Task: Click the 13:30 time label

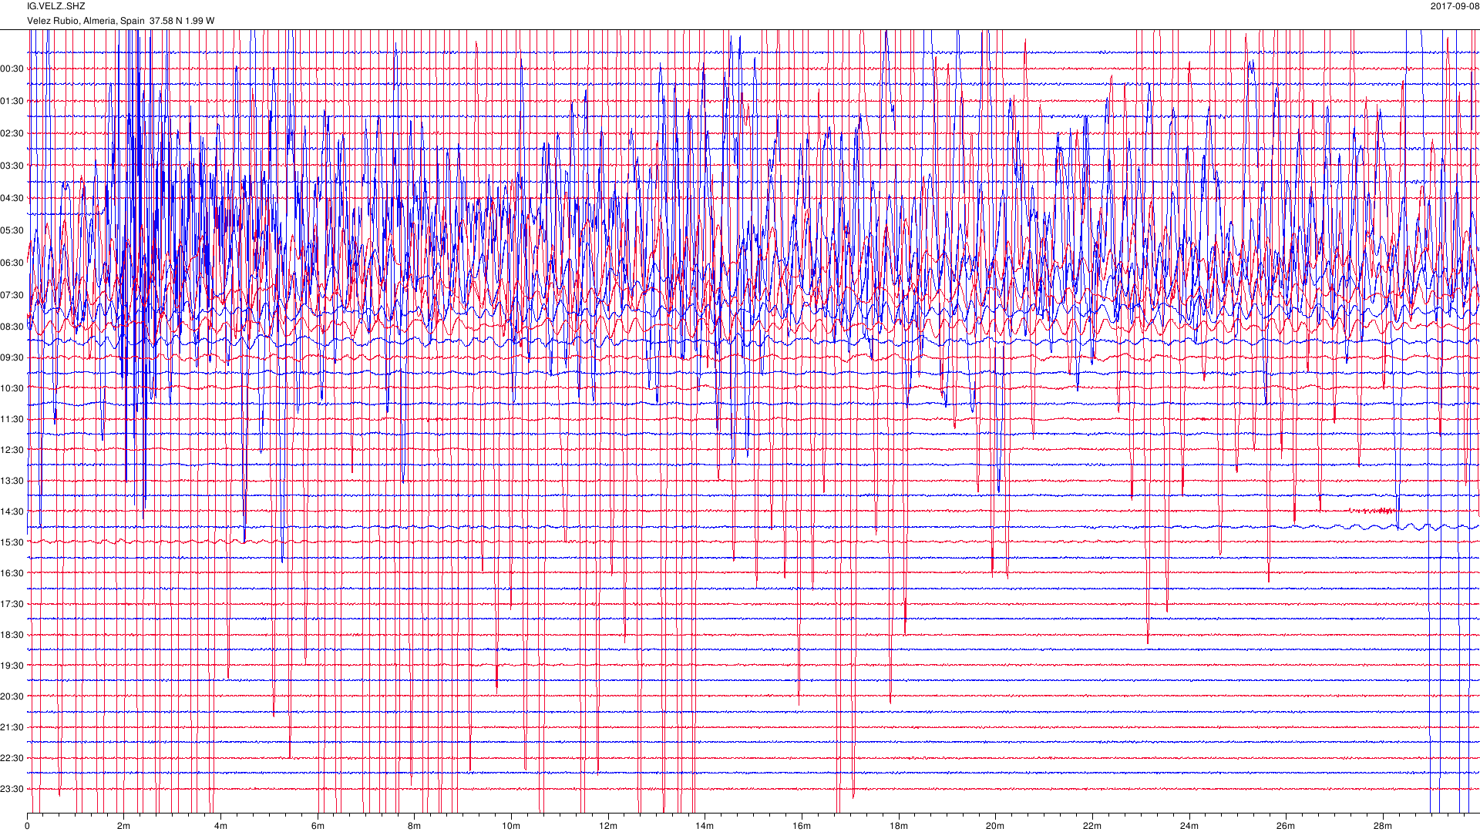Action: (x=12, y=481)
